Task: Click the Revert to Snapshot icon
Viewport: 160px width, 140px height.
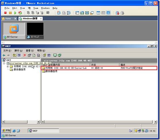Action: coord(64,13)
